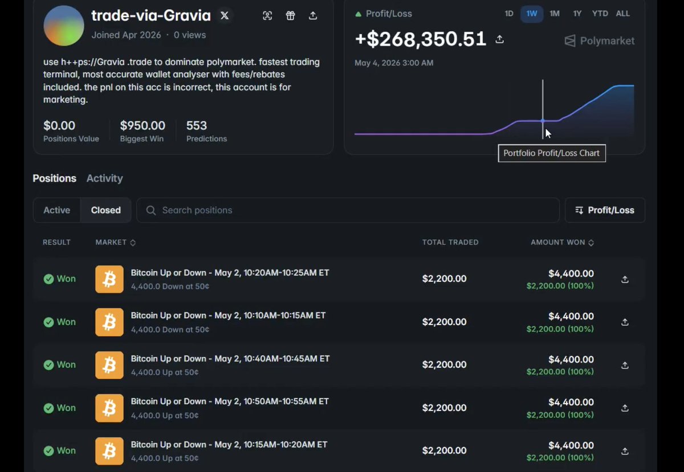The height and width of the screenshot is (472, 684).
Task: Click the $0.00 Positions Value figure
Action: tap(59, 125)
